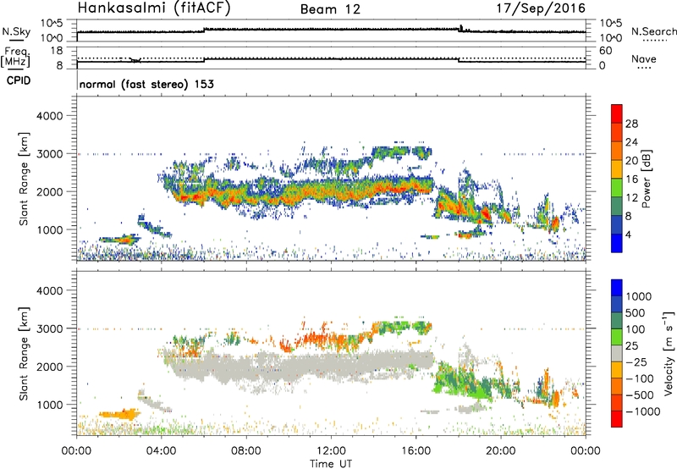Click the 'Velocity [m s-1]' colorbar label

pyautogui.click(x=669, y=353)
